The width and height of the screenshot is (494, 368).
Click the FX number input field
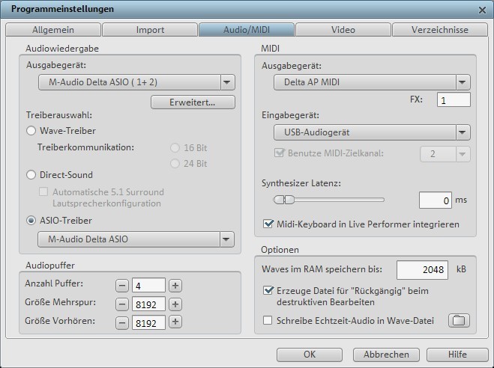[454, 100]
